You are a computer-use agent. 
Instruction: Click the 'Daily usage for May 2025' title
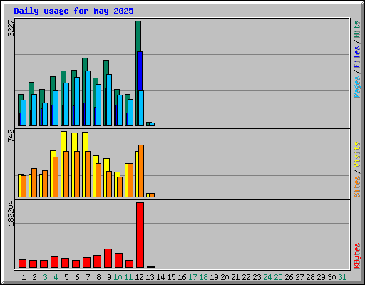(x=73, y=11)
